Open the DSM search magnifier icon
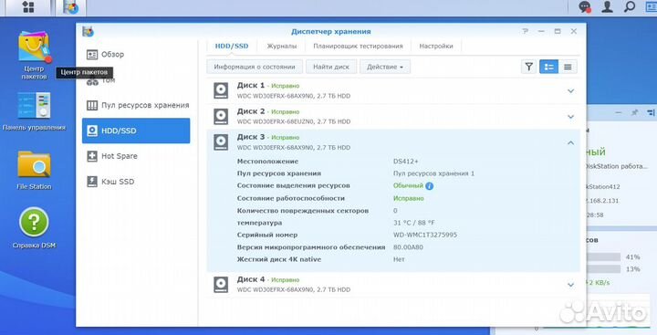 coord(630,6)
